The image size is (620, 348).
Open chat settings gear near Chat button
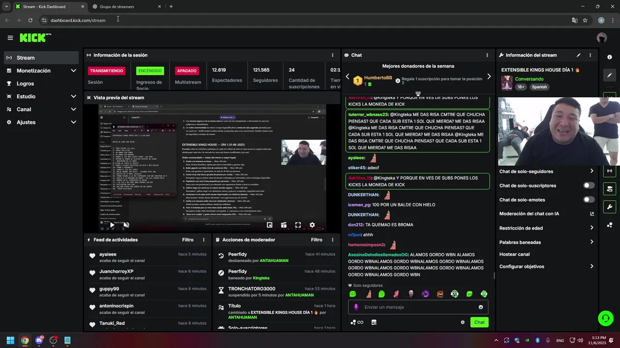click(x=463, y=322)
